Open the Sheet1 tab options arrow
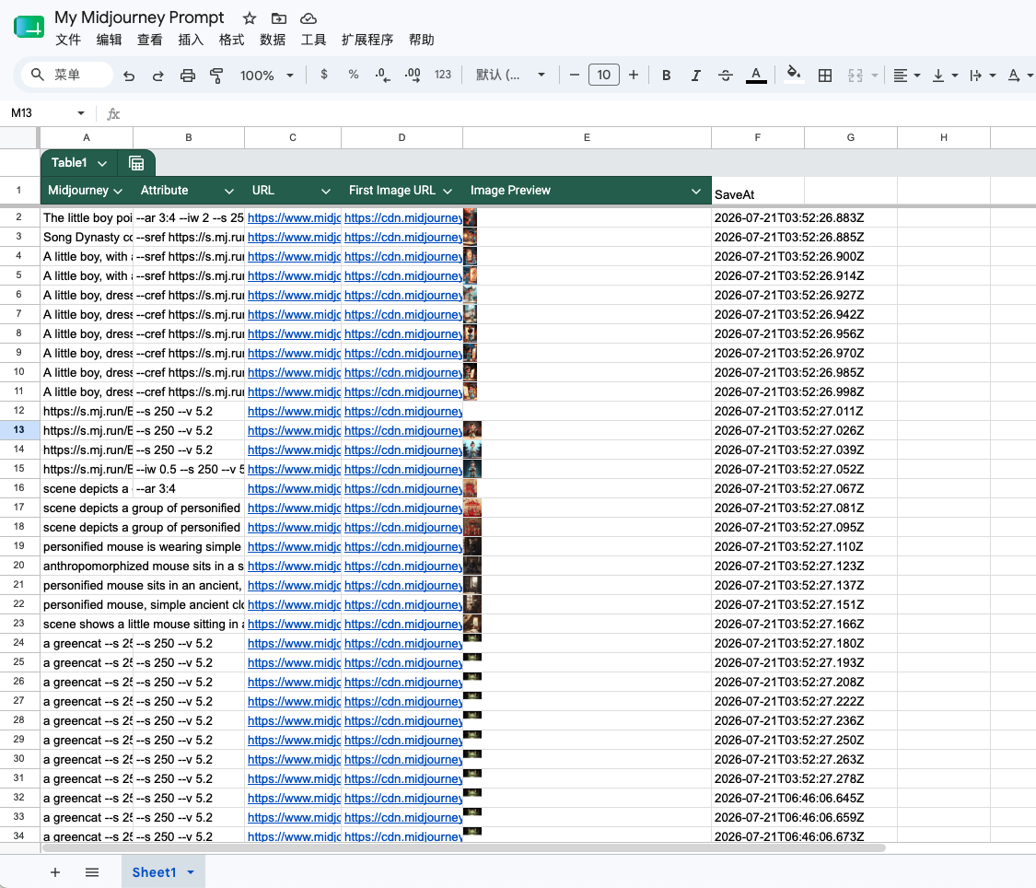Screen dimensions: 1036x888 coord(191,872)
